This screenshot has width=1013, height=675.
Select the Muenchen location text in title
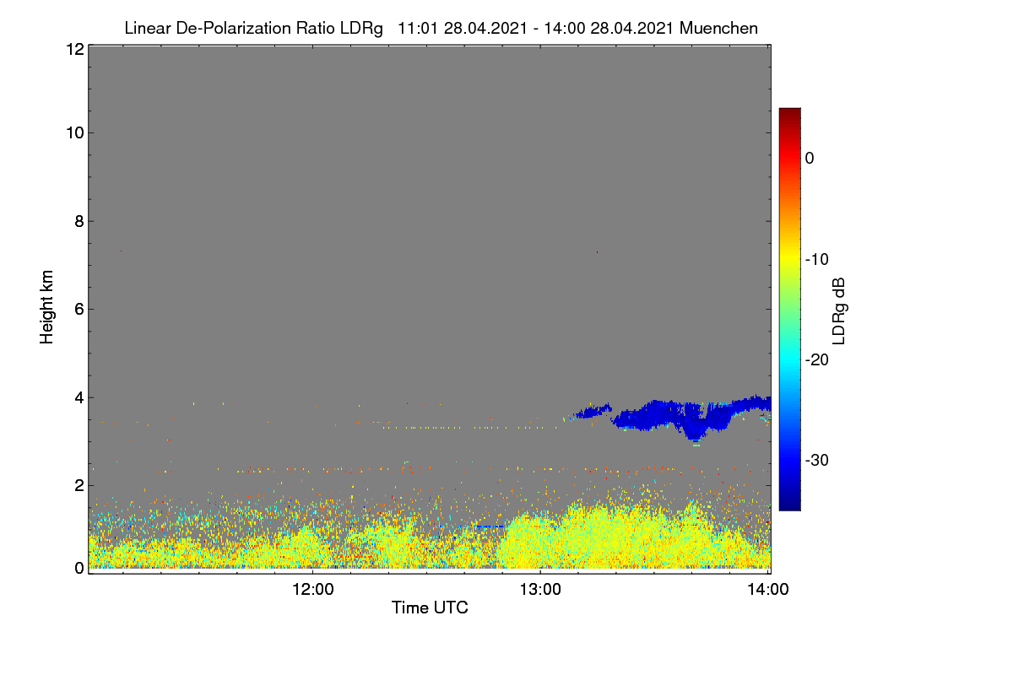pyautogui.click(x=718, y=28)
